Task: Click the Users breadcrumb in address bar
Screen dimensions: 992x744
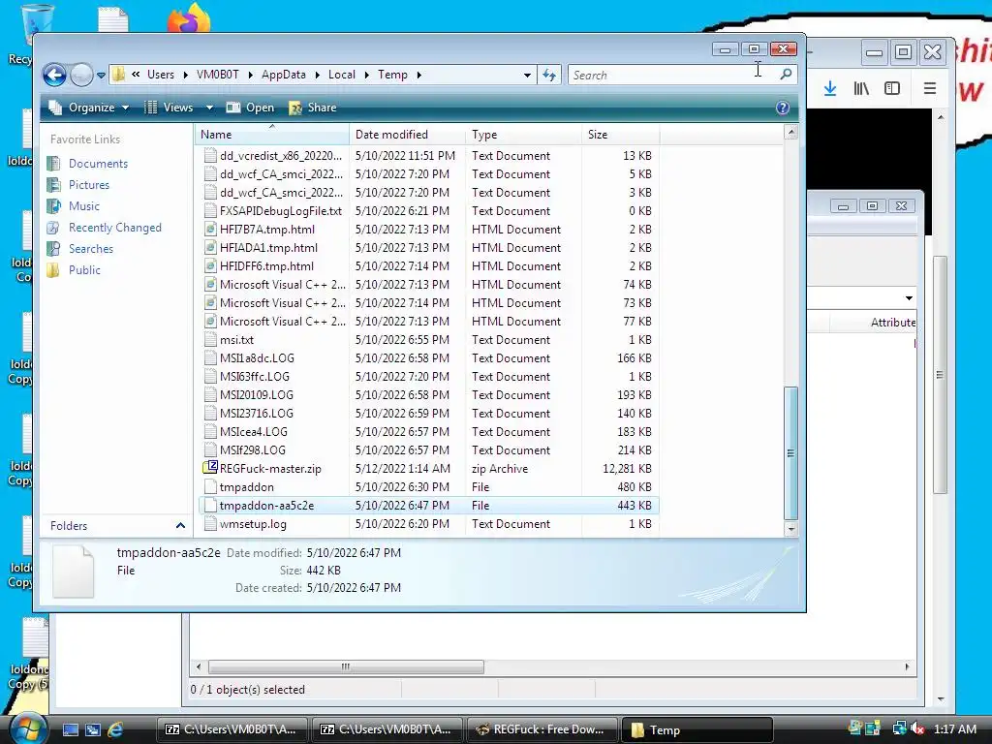Action: coord(161,75)
